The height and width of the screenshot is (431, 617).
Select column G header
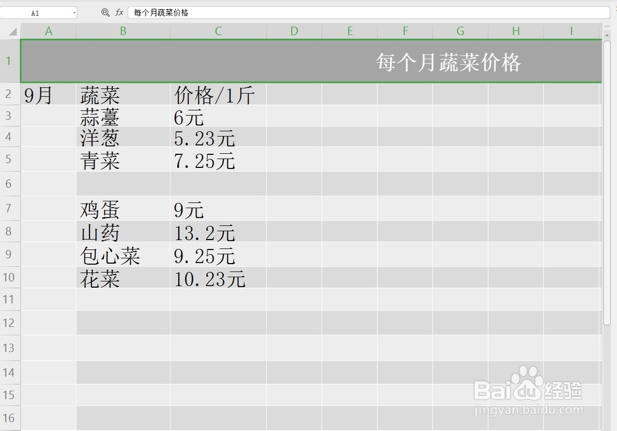[x=460, y=31]
